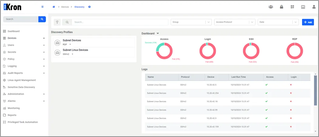Click the Sensitive Data Discovery icon
This screenshot has width=319, height=137.
[5, 87]
